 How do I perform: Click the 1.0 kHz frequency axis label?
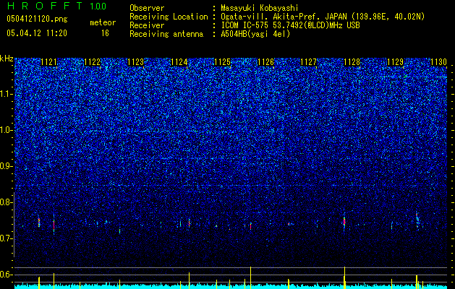point(6,130)
